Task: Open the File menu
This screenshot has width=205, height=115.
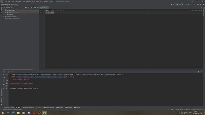Action: click(6, 2)
